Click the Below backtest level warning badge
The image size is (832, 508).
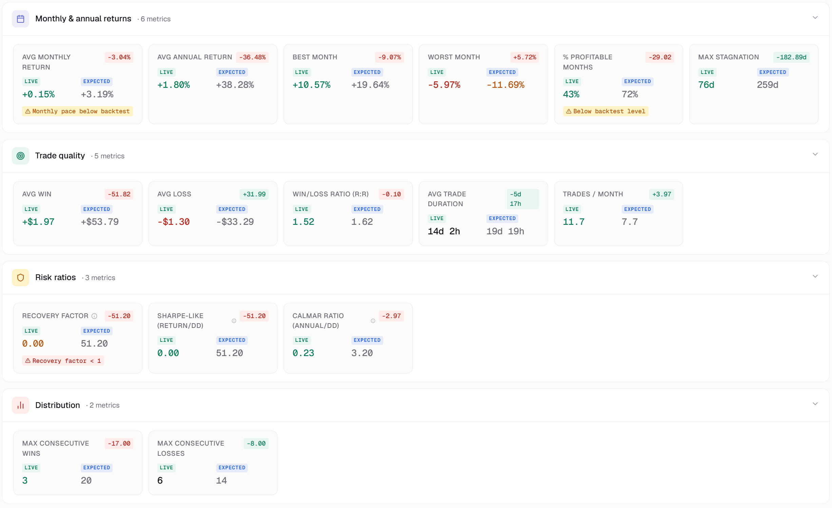click(605, 111)
